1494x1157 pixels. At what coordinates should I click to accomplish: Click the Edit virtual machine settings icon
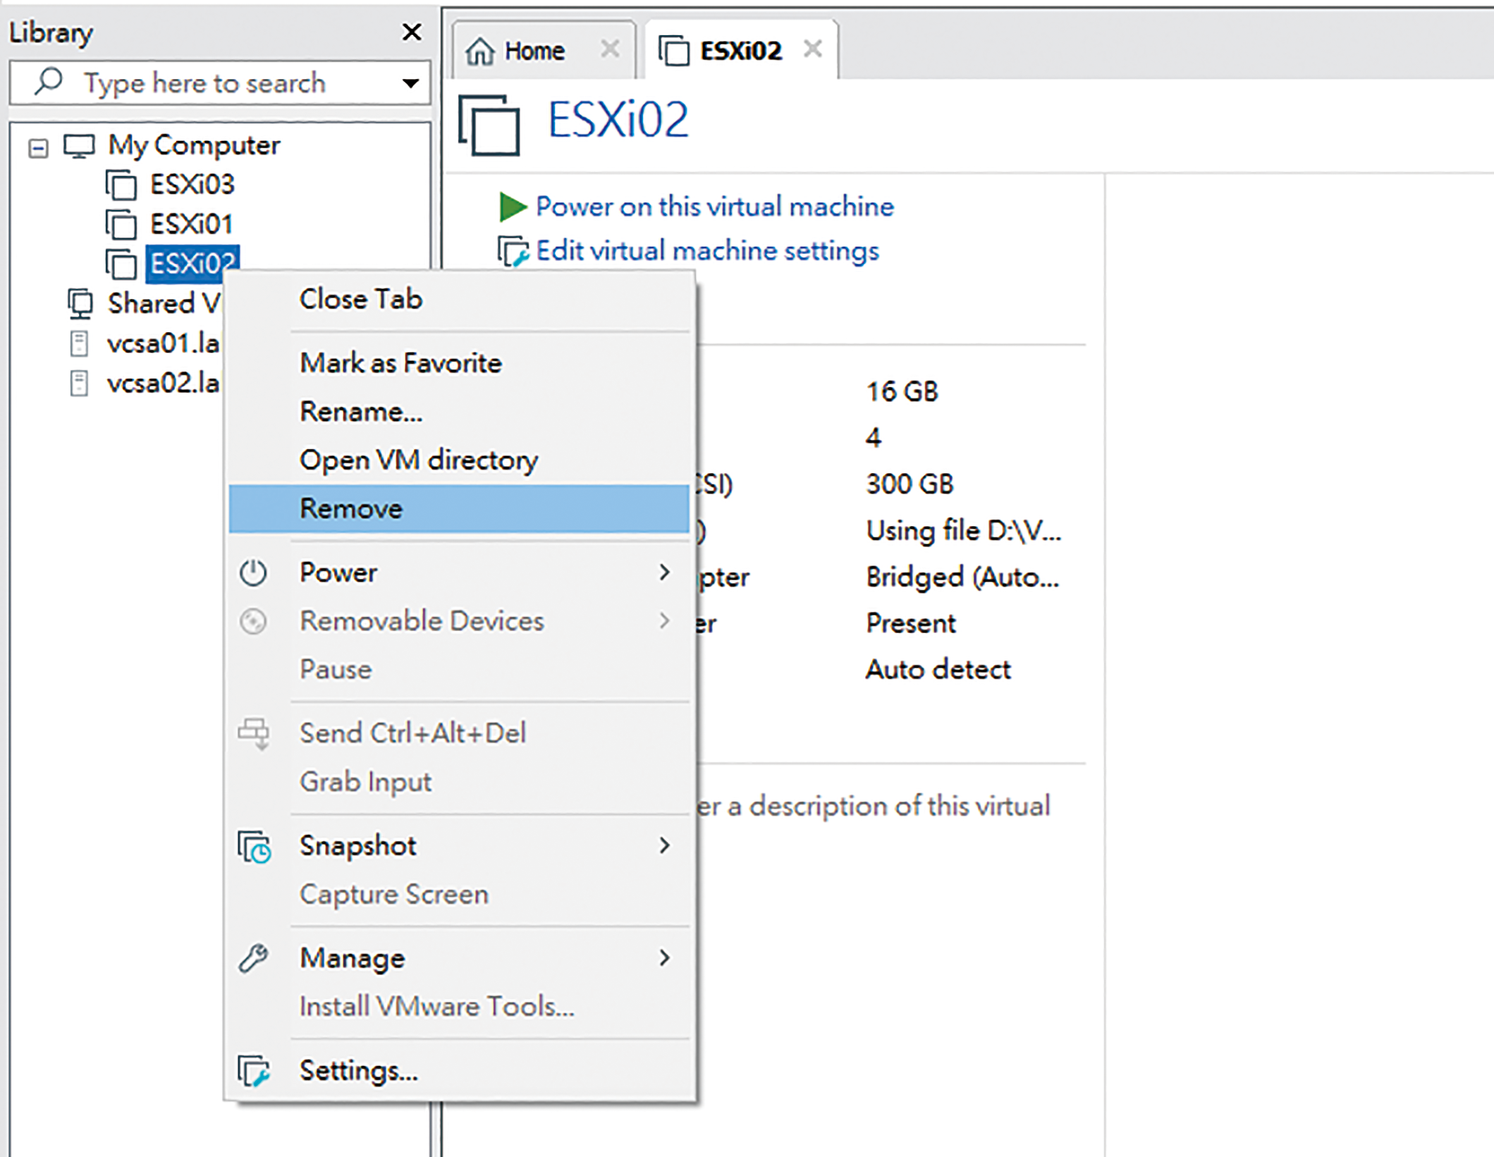513,251
